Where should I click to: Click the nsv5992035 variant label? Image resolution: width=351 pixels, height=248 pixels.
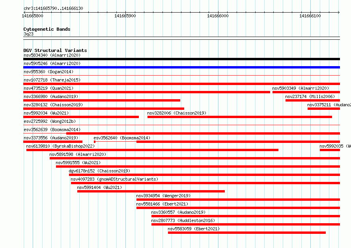click(335, 146)
